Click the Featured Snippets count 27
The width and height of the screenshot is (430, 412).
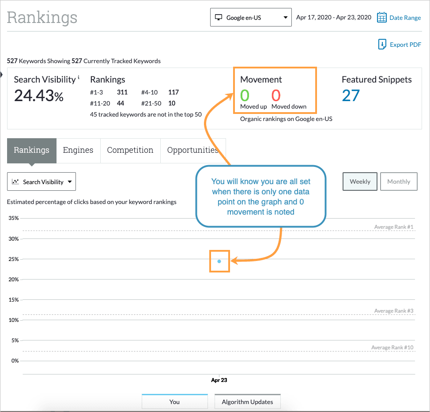click(351, 95)
